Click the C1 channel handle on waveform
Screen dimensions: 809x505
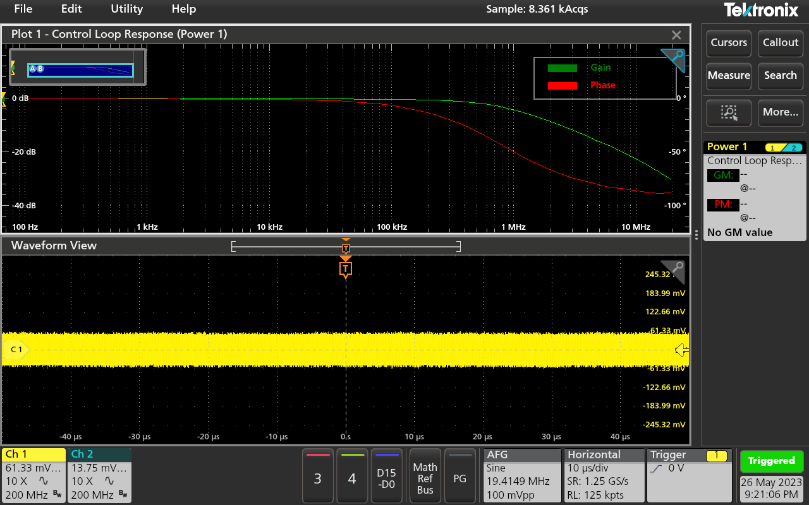[15, 350]
